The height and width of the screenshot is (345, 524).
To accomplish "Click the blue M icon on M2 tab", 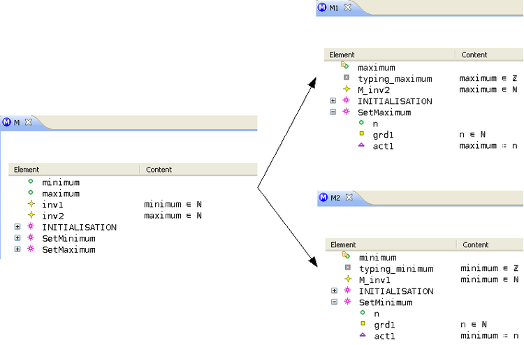I will (x=323, y=197).
